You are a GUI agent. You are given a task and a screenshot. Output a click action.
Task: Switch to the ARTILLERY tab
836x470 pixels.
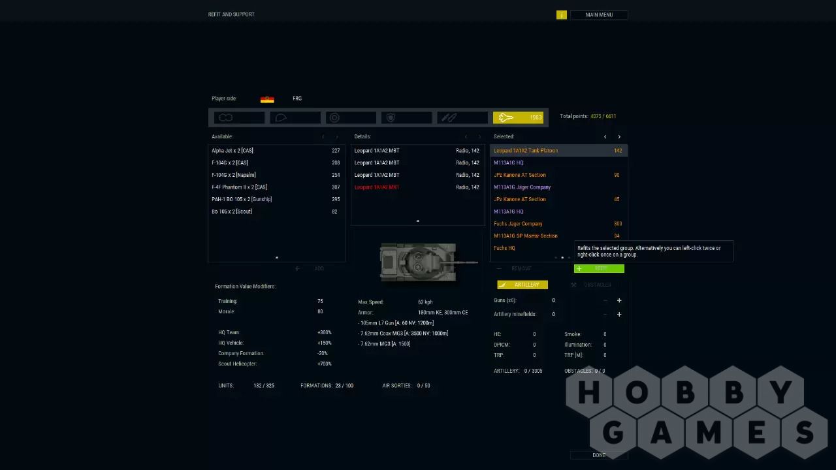pos(522,285)
